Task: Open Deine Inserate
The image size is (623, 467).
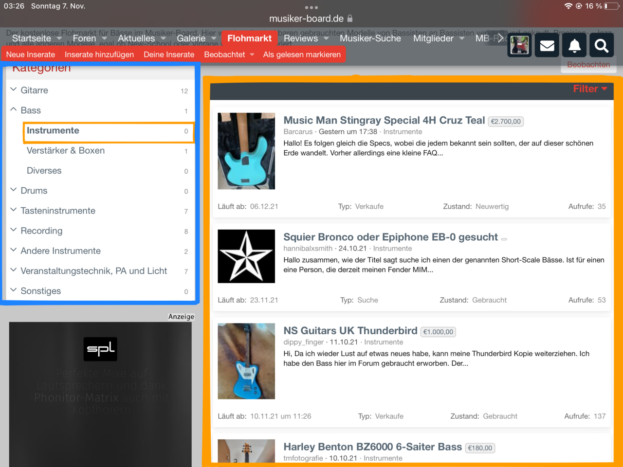Action: pyautogui.click(x=169, y=54)
